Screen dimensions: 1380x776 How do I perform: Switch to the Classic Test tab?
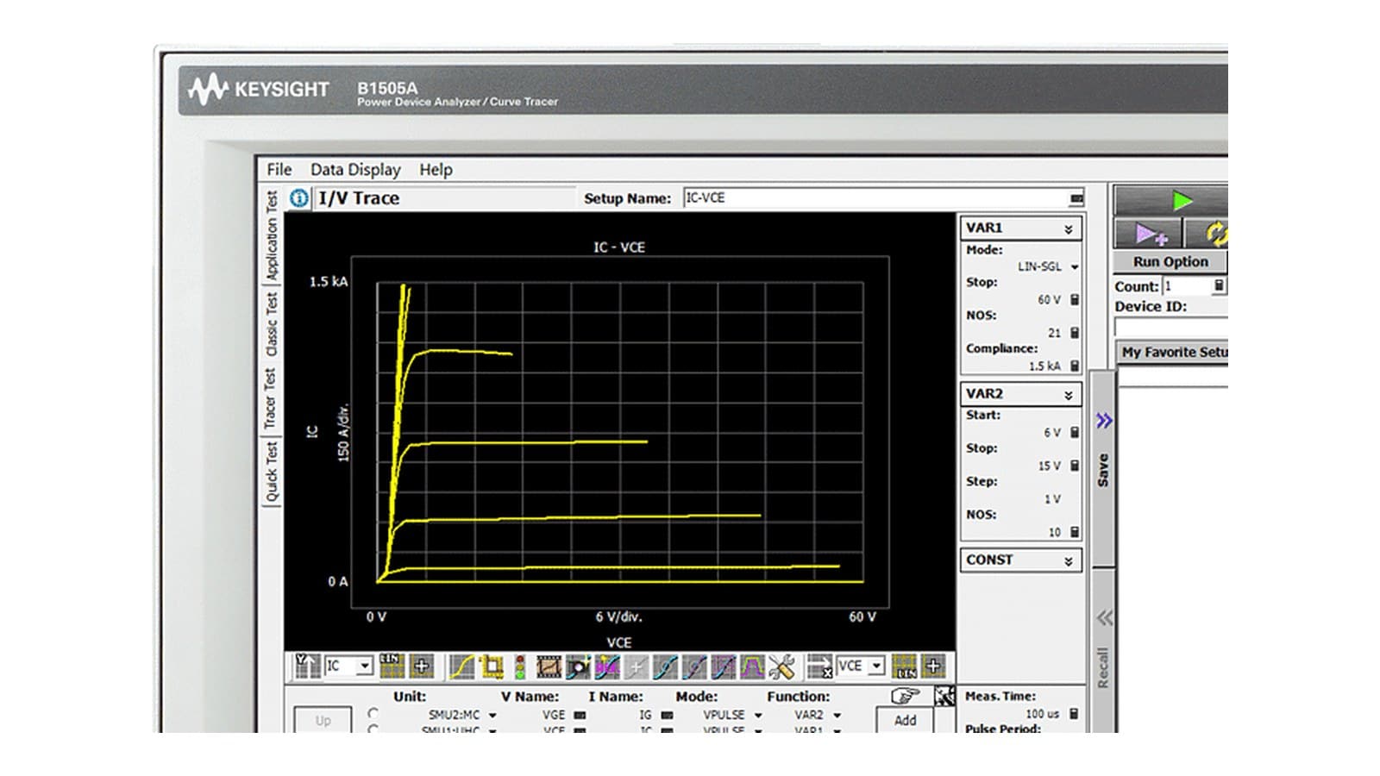[x=271, y=324]
